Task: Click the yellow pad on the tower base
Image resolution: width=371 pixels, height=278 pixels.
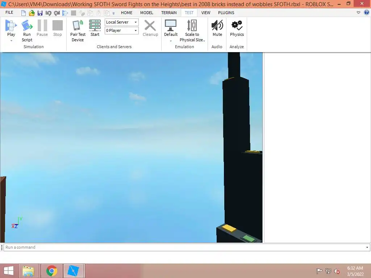Action: (229, 228)
